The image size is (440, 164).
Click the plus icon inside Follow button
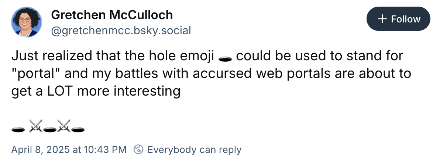coord(383,19)
